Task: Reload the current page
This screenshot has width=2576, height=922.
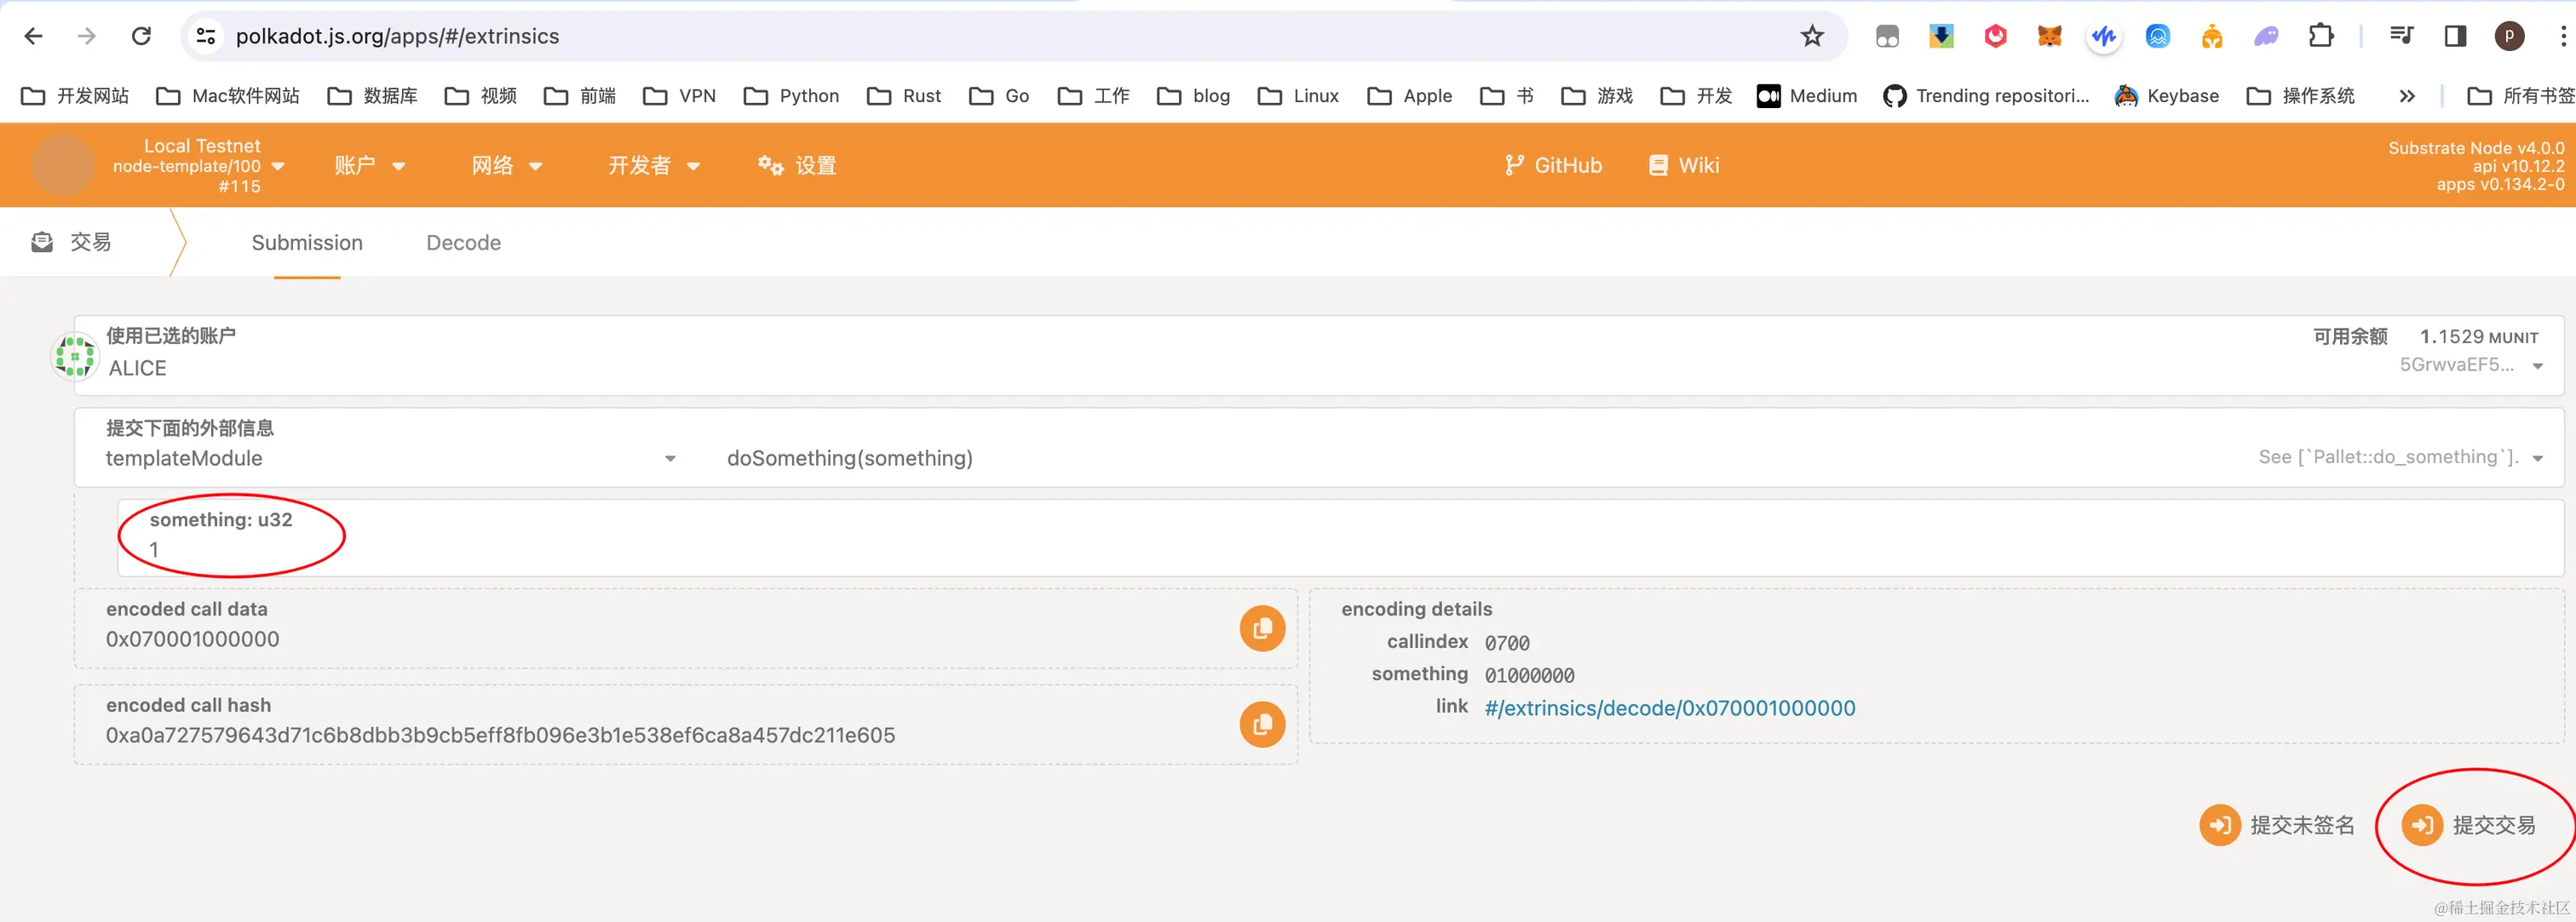Action: 142,37
